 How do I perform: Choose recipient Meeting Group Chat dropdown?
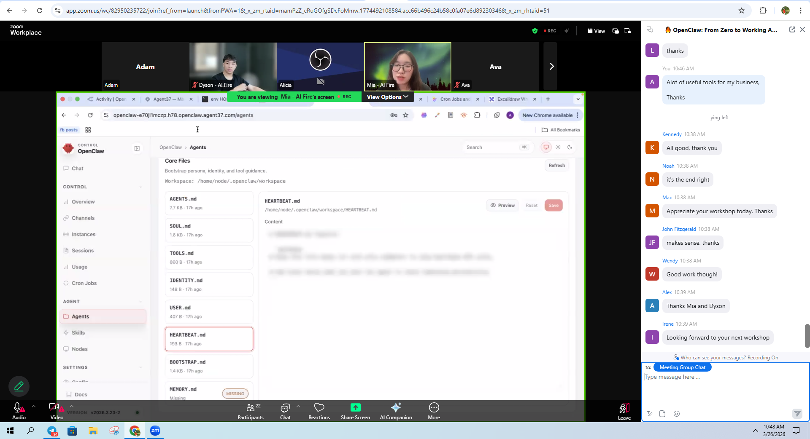pos(682,367)
